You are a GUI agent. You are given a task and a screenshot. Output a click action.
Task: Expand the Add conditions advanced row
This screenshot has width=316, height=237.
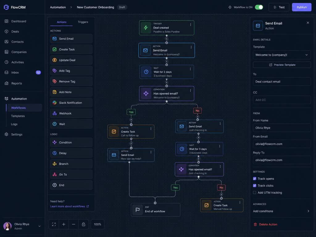pos(282,211)
